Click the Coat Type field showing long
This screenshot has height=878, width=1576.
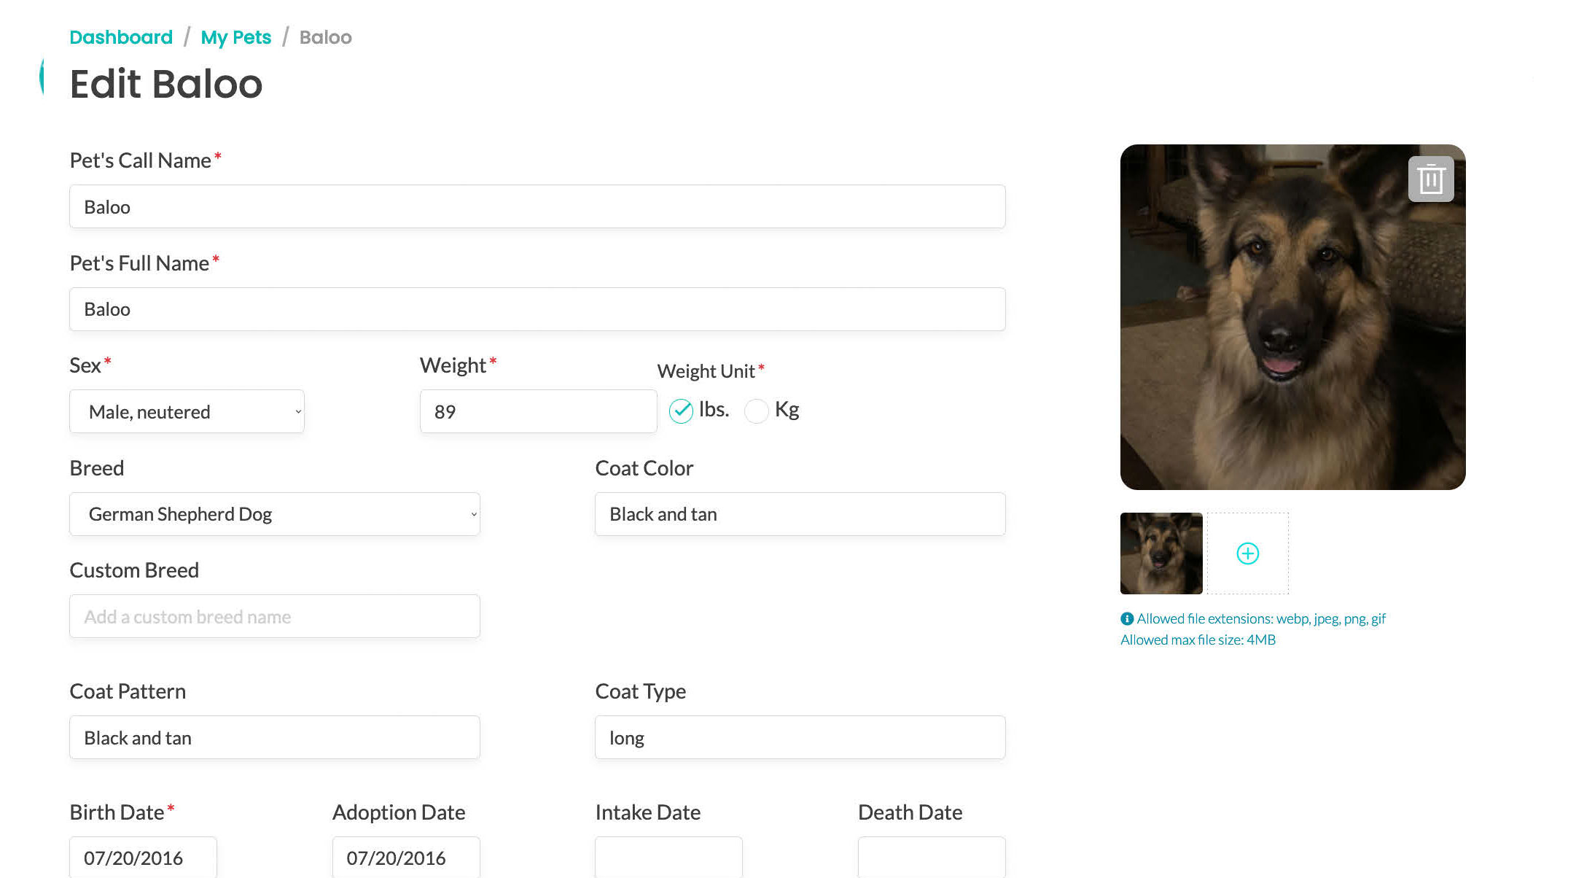pyautogui.click(x=800, y=737)
